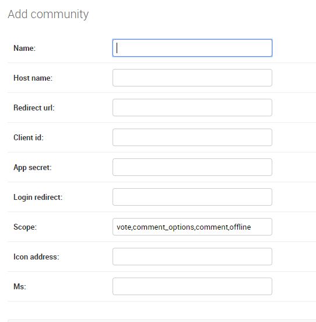Viewport: 316px width, 322px height.
Task: Activate the Client id text field
Action: (192, 137)
